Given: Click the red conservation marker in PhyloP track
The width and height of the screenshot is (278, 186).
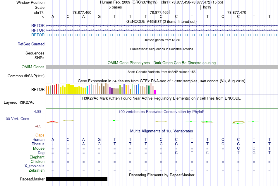Looking at the screenshot, I should (x=52, y=122).
